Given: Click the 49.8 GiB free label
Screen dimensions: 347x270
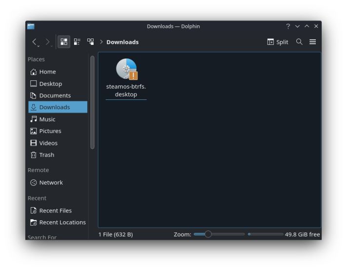Looking at the screenshot, I should click(302, 234).
